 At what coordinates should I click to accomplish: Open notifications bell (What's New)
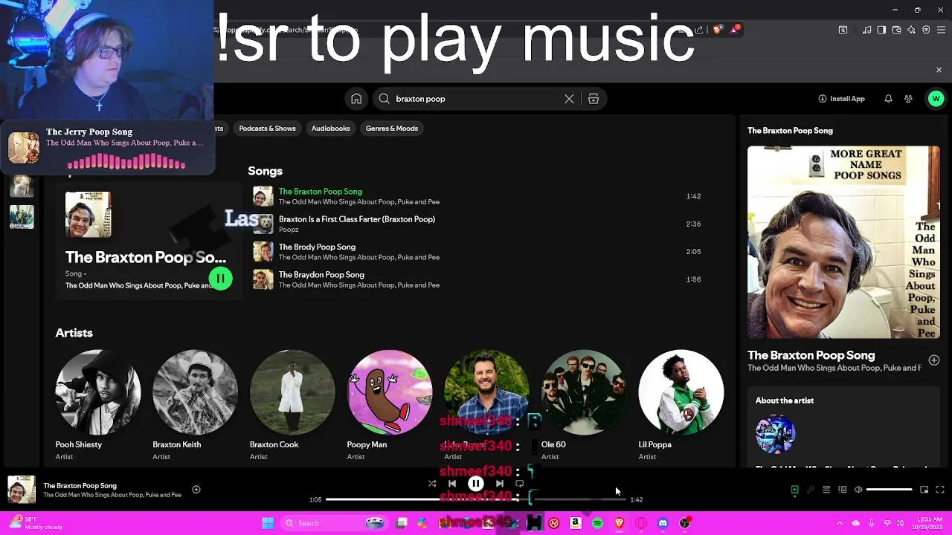888,99
